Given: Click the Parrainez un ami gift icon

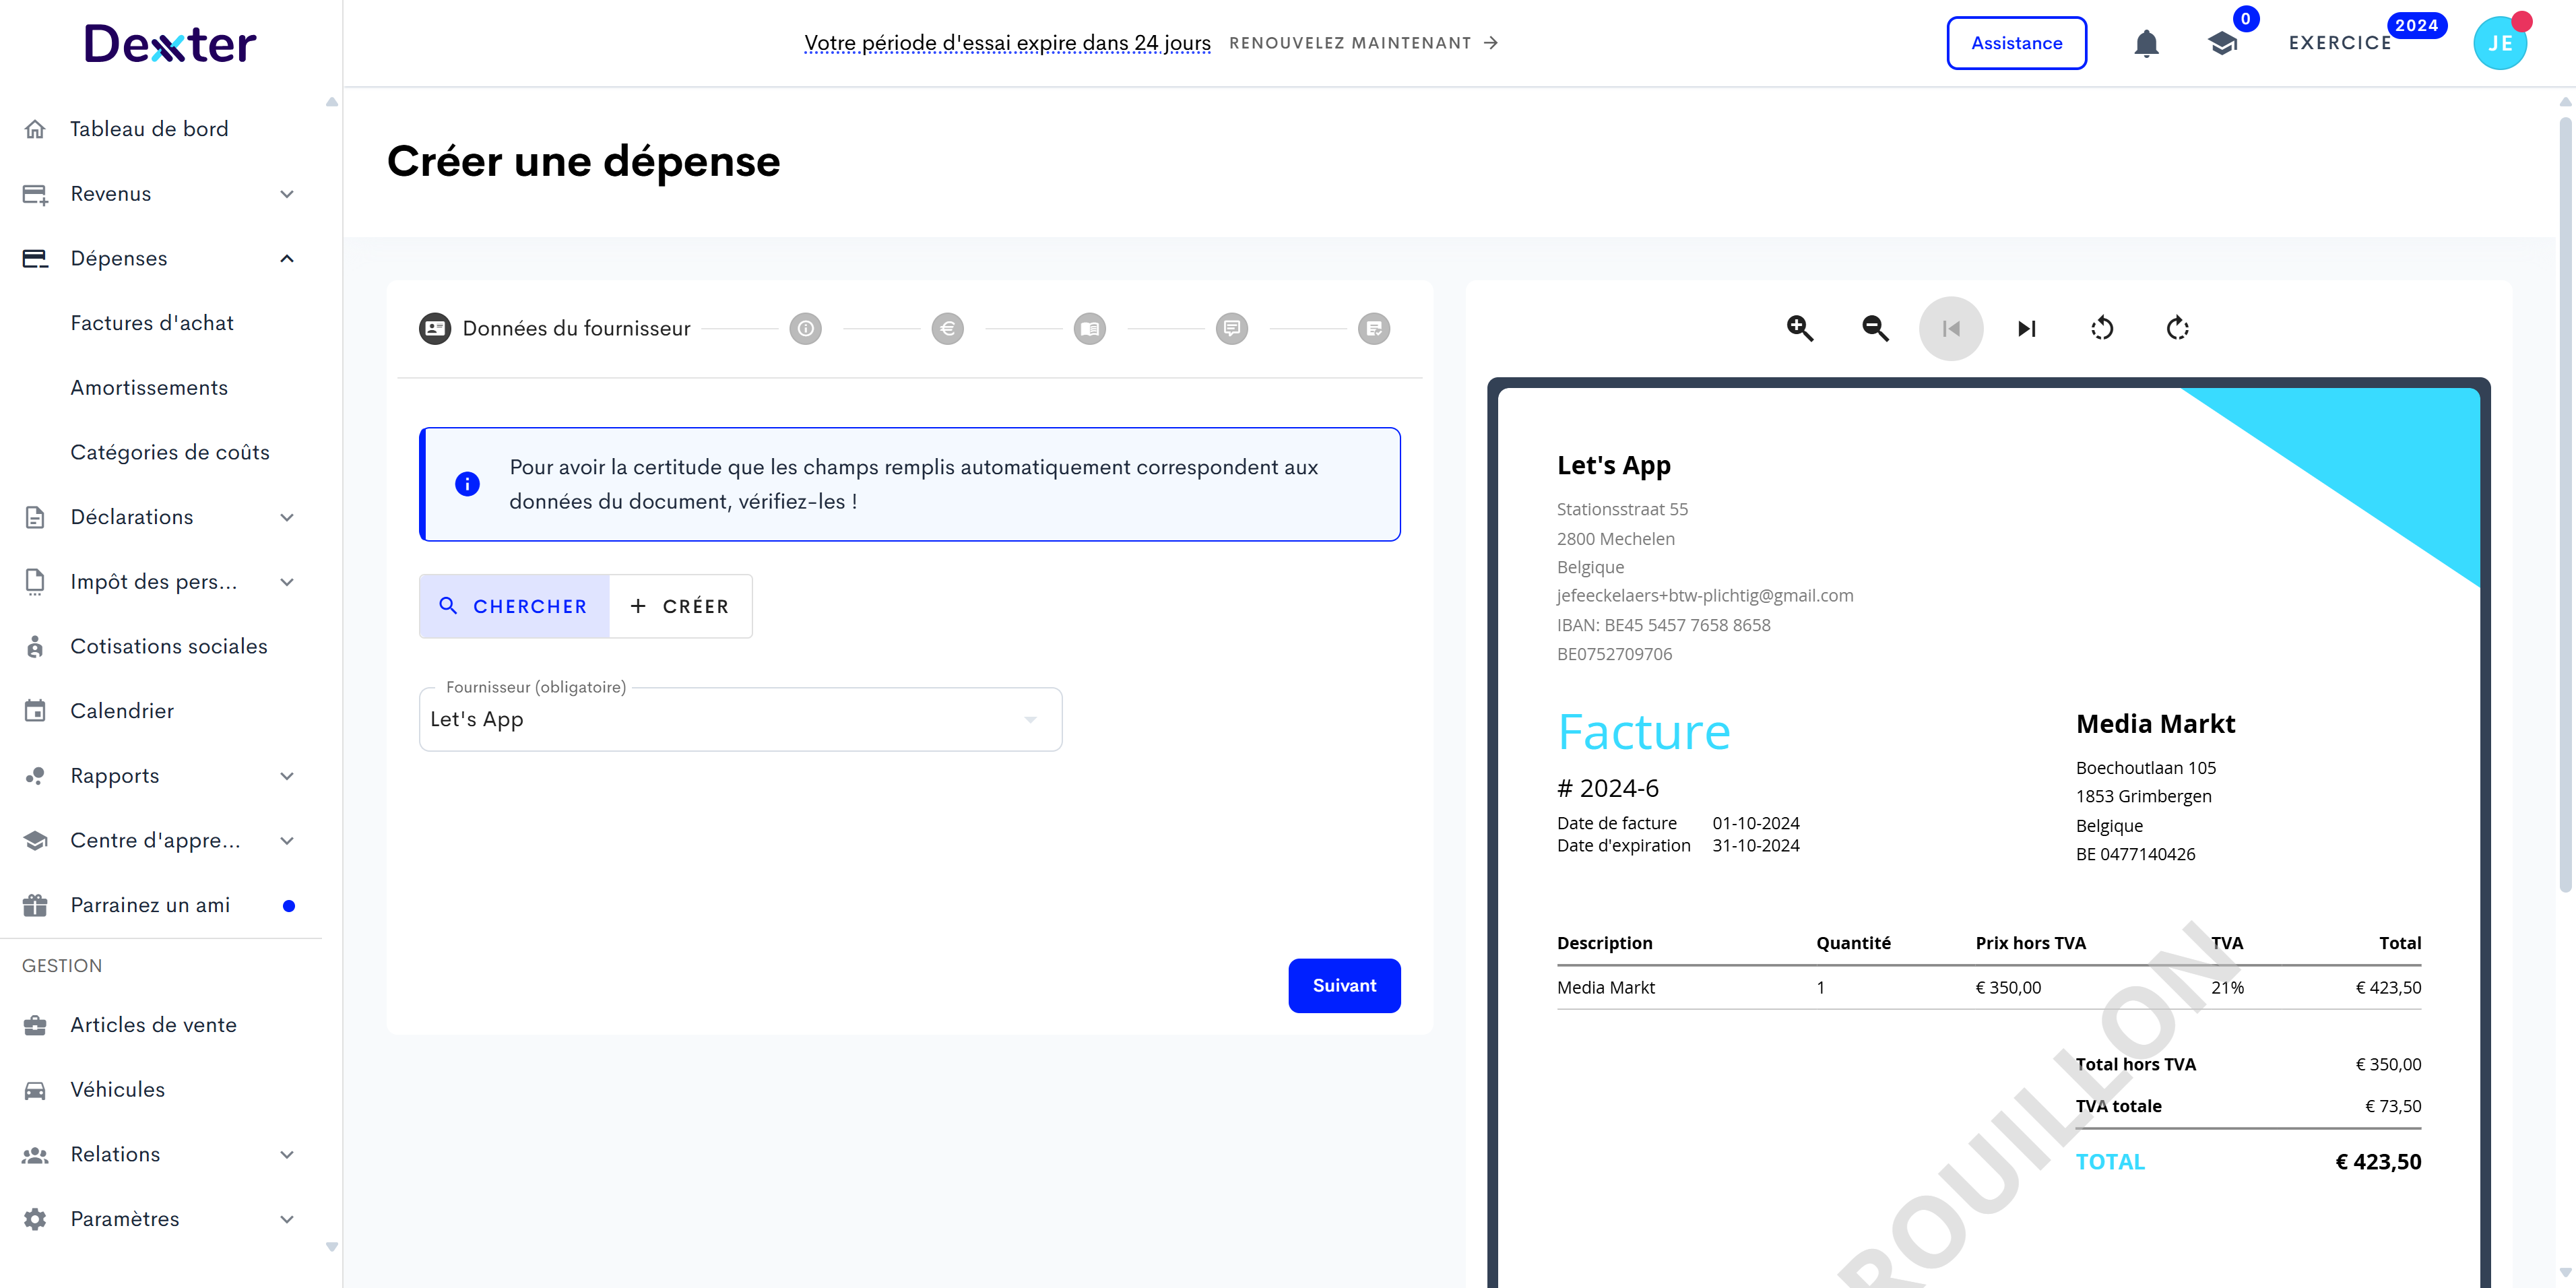Looking at the screenshot, I should (35, 905).
